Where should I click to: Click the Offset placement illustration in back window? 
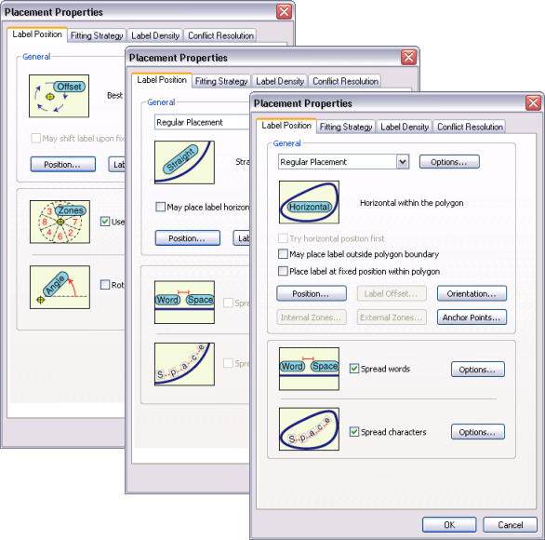coord(60,96)
